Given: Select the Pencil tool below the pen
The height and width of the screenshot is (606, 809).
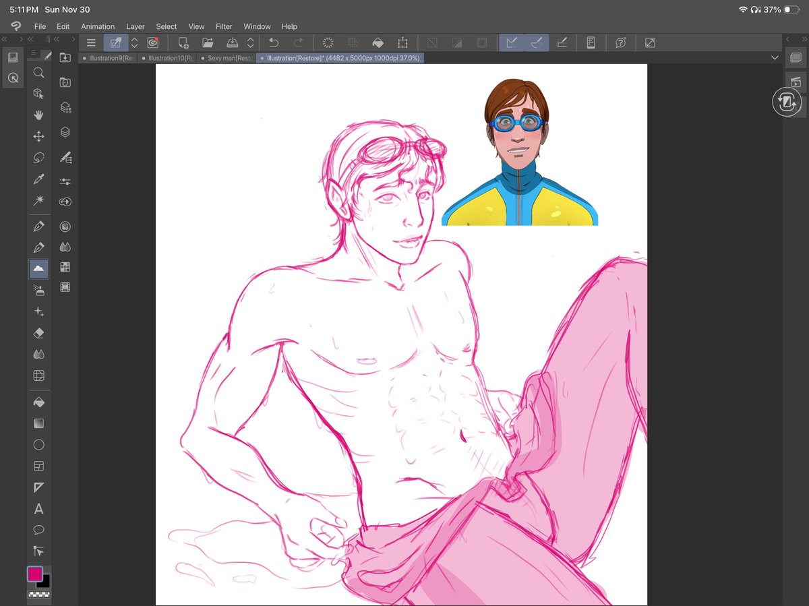Looking at the screenshot, I should point(38,247).
